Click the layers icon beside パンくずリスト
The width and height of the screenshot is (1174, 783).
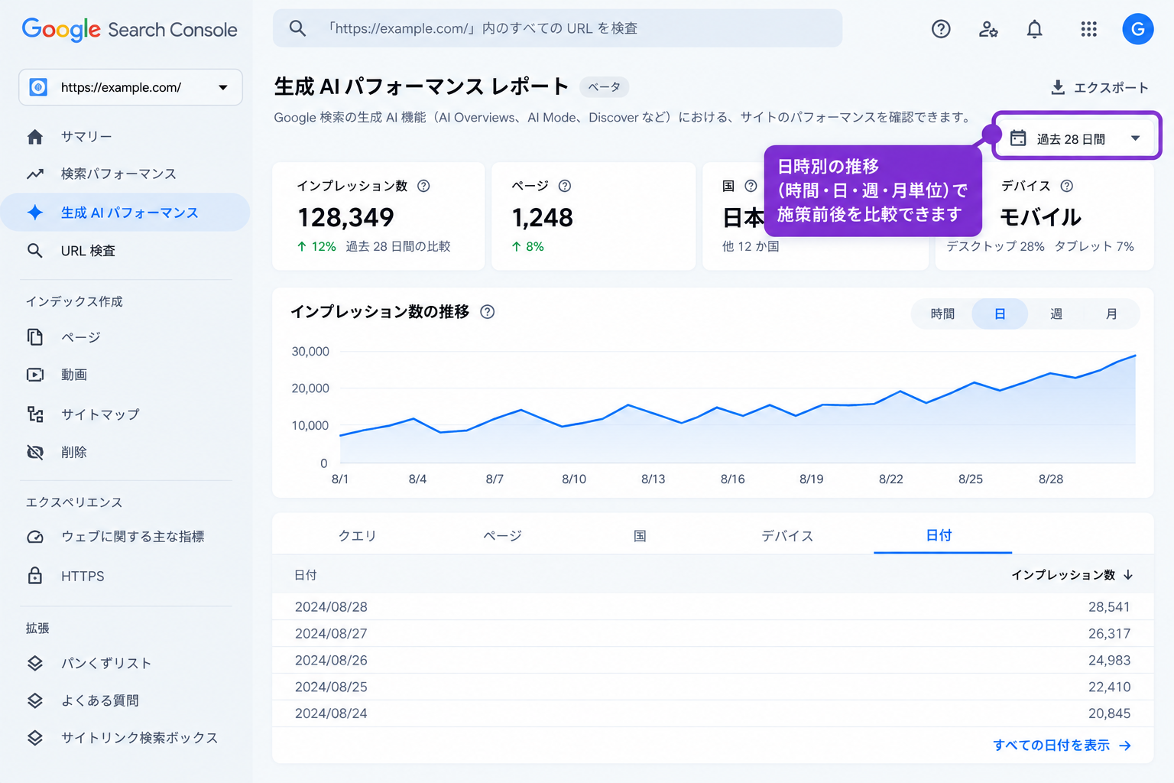point(35,663)
